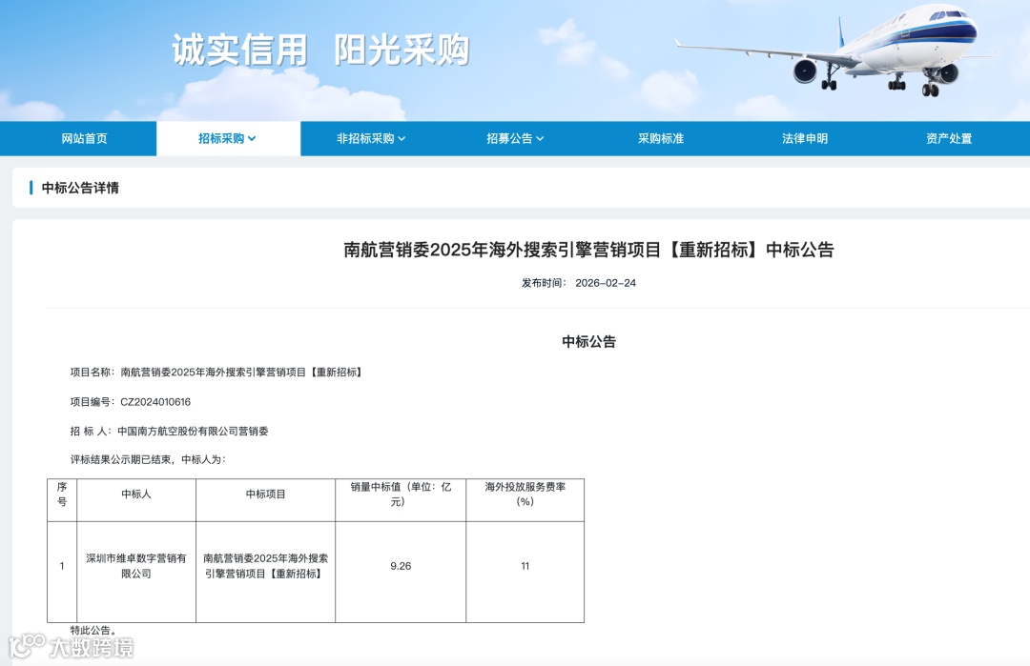This screenshot has width=1030, height=666.
Task: Click the 中标公告详情 section heading
Action: (80, 189)
